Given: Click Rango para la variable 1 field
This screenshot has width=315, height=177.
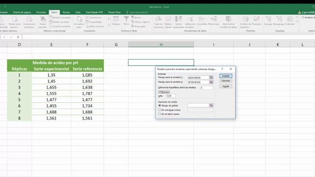Looking at the screenshot, I should click(x=198, y=77).
